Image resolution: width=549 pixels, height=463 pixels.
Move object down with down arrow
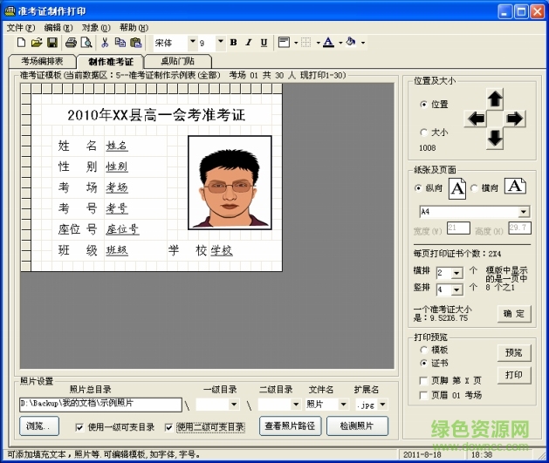tap(495, 139)
